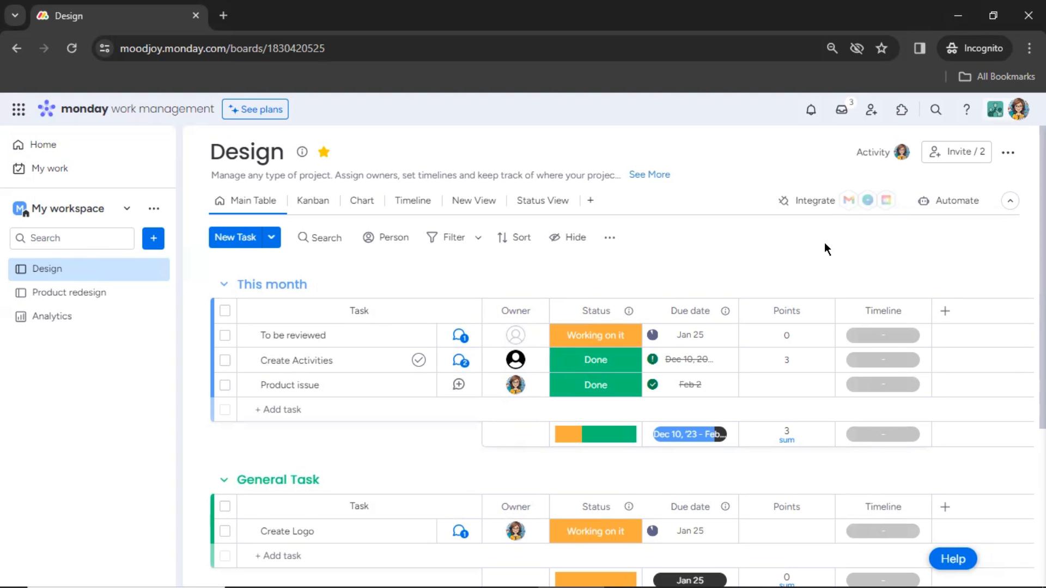Click the Sort icon to sort tasks
Screen dimensions: 1046x588
tap(514, 237)
